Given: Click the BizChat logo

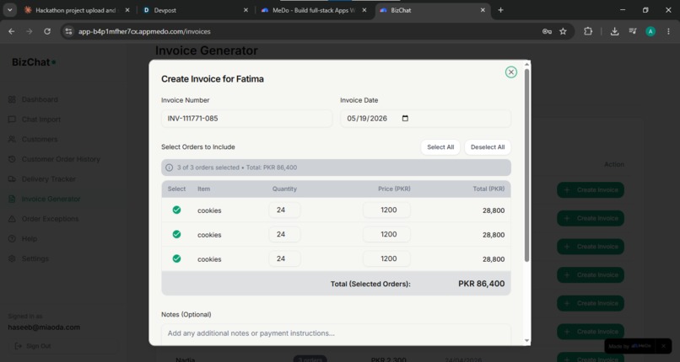Looking at the screenshot, I should [x=34, y=62].
